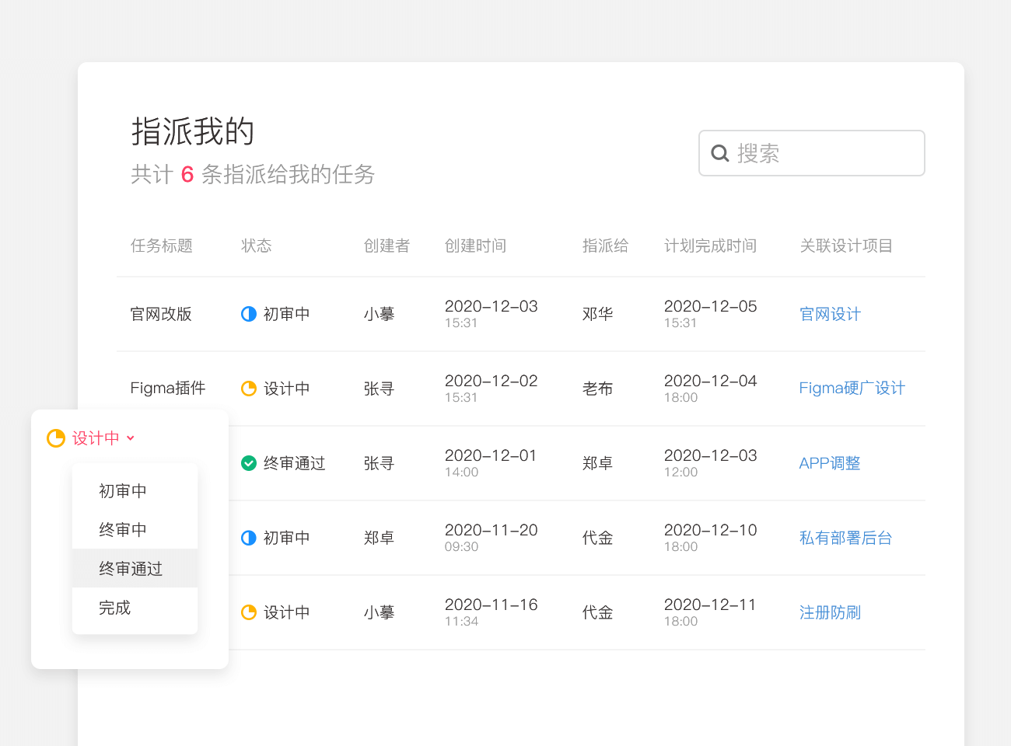Click the 指派给 column header
This screenshot has height=746, width=1011.
point(605,246)
